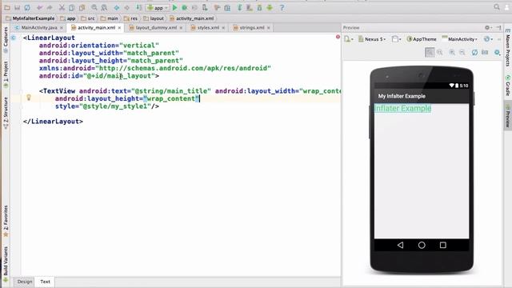Toggle the 1: Project side panel
Screen dimensions: 512x288
pos(6,74)
